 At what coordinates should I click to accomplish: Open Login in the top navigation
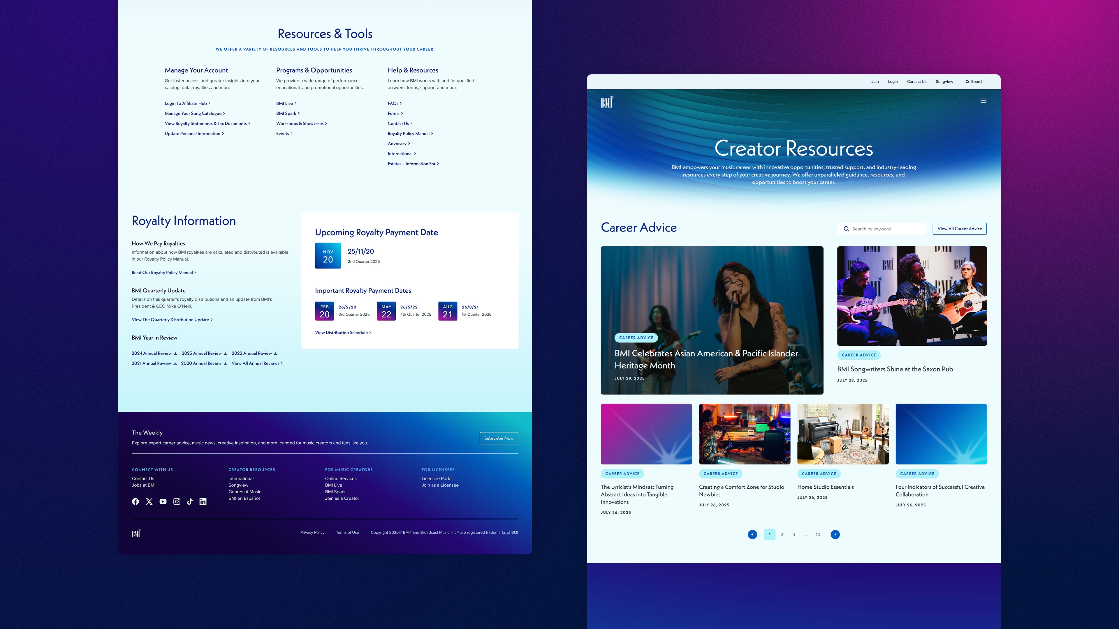(893, 82)
